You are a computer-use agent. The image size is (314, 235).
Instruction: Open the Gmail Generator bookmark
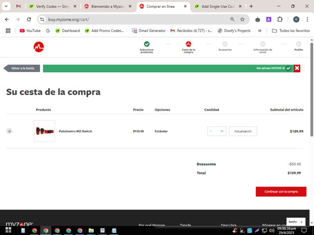(149, 30)
